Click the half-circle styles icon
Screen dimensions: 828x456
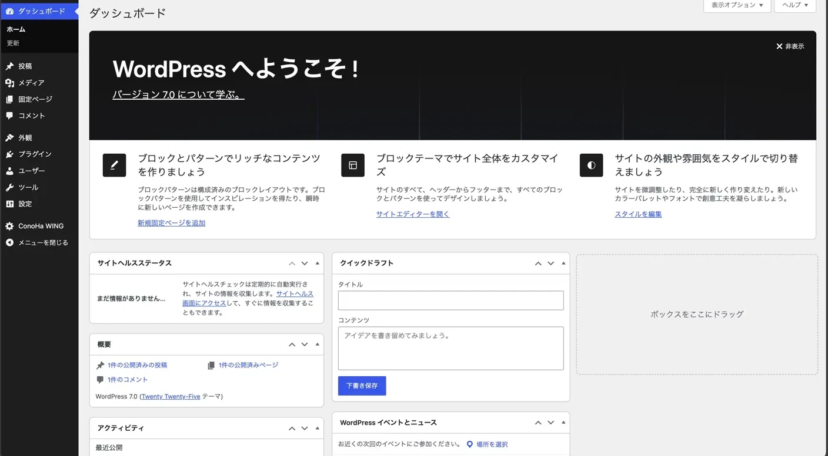coord(591,165)
